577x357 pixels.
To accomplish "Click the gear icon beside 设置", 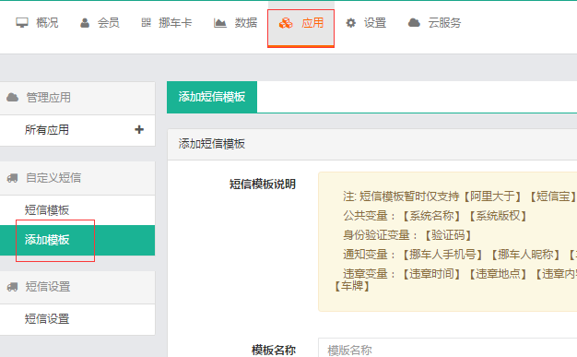I will [350, 23].
